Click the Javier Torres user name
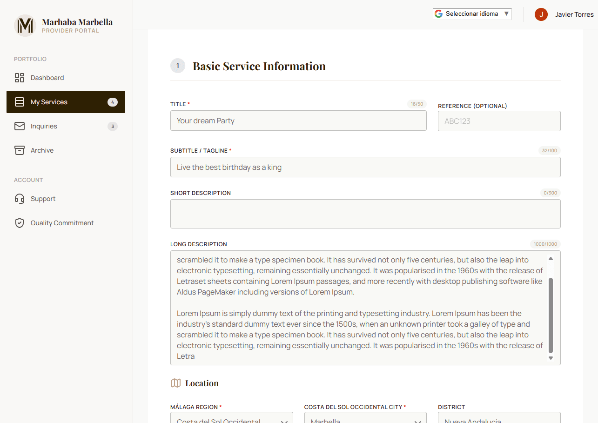 [574, 14]
